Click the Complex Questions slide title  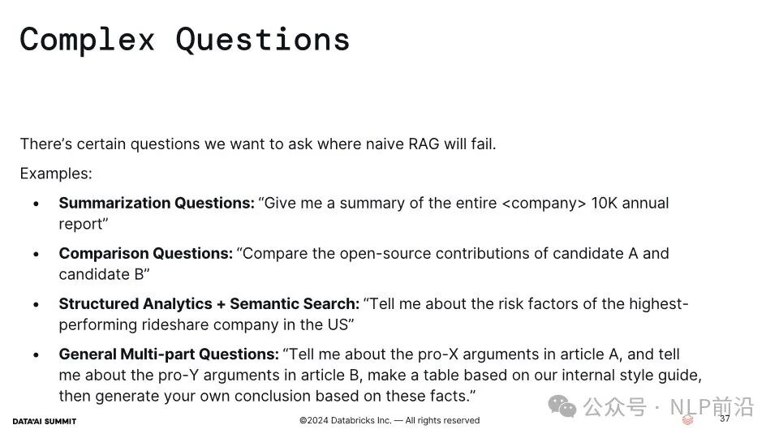point(185,40)
